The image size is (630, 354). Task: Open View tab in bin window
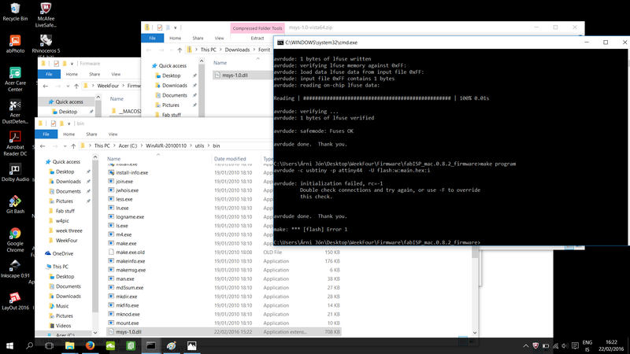click(113, 134)
